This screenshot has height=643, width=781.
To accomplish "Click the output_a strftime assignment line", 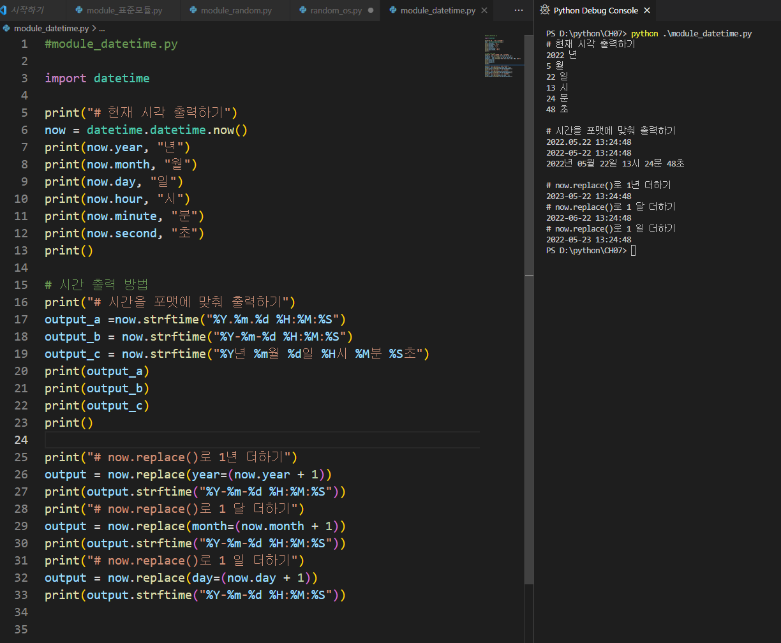I will pyautogui.click(x=195, y=320).
